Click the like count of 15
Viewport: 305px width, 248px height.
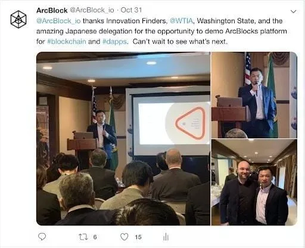(138, 237)
